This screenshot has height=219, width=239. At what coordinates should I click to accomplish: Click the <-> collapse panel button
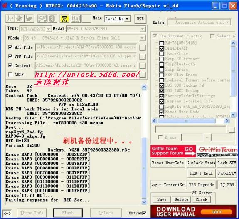tap(7, 213)
